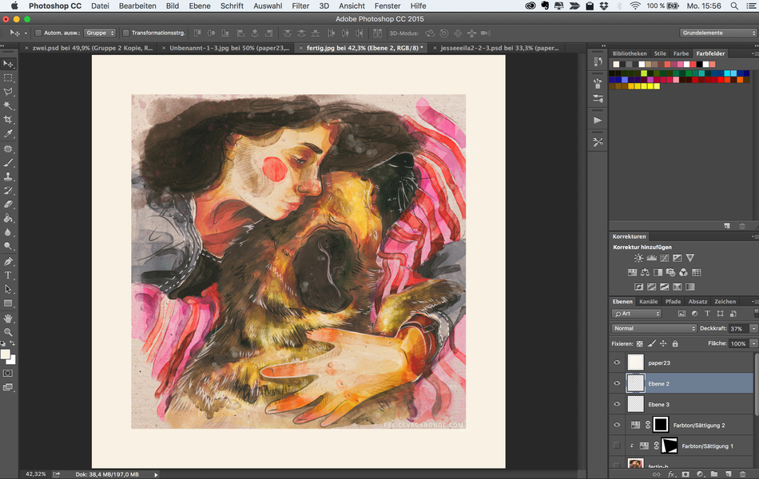This screenshot has width=759, height=479.
Task: Open the Normal blend mode dropdown
Action: pyautogui.click(x=654, y=328)
